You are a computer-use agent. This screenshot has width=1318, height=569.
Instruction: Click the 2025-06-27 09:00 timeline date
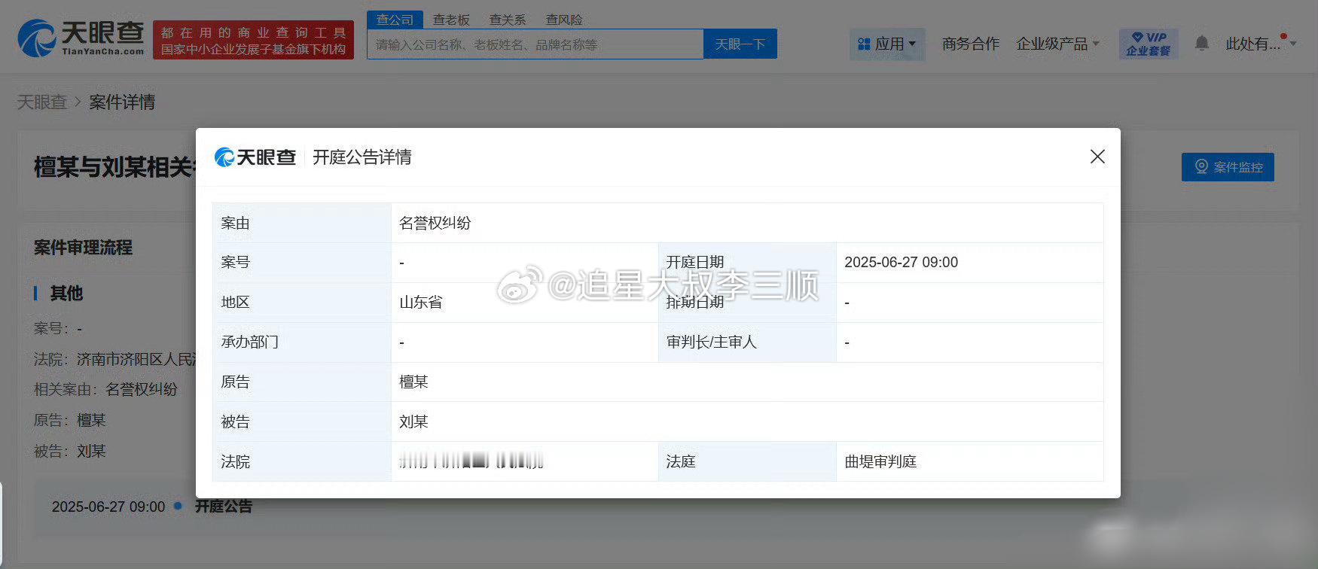pyautogui.click(x=108, y=507)
